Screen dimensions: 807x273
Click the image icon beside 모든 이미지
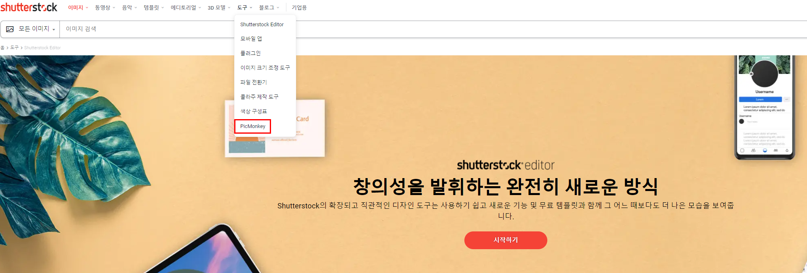tap(10, 29)
